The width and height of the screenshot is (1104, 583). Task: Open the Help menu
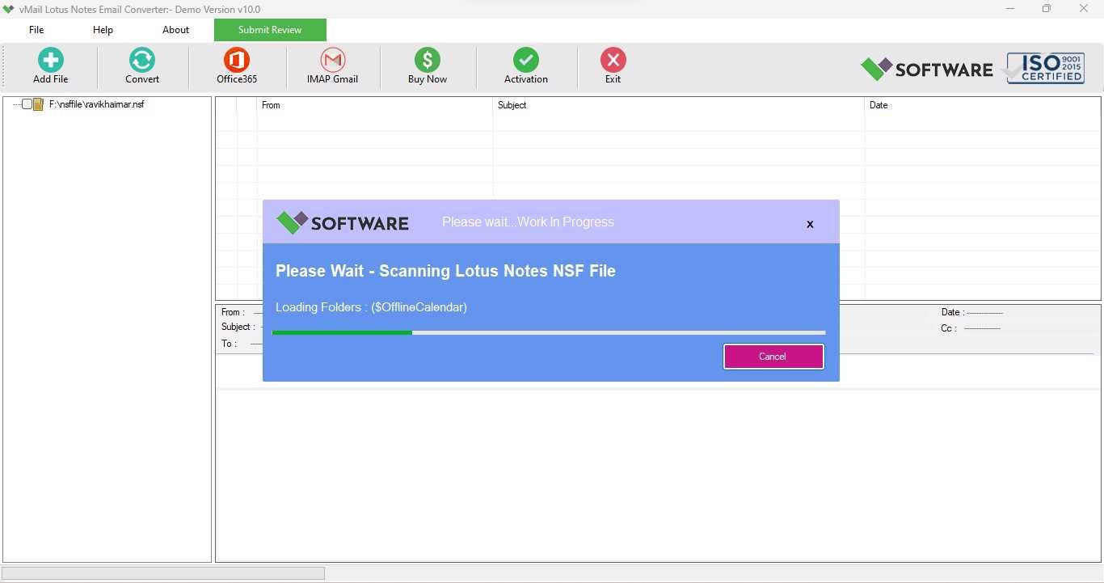pyautogui.click(x=103, y=30)
